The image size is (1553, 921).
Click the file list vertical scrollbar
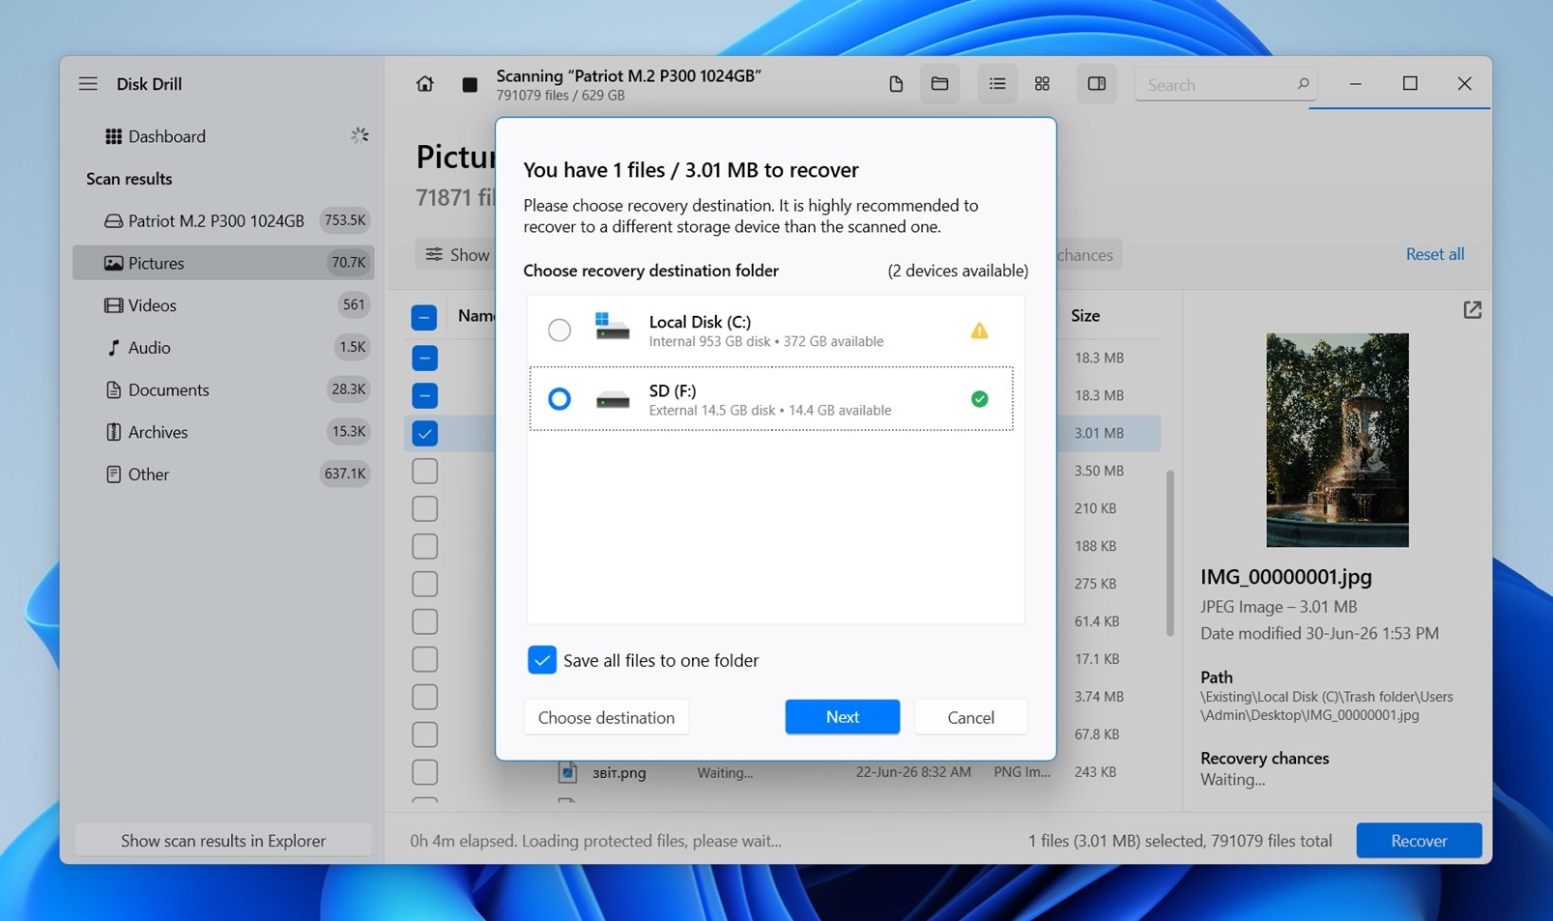1169,553
